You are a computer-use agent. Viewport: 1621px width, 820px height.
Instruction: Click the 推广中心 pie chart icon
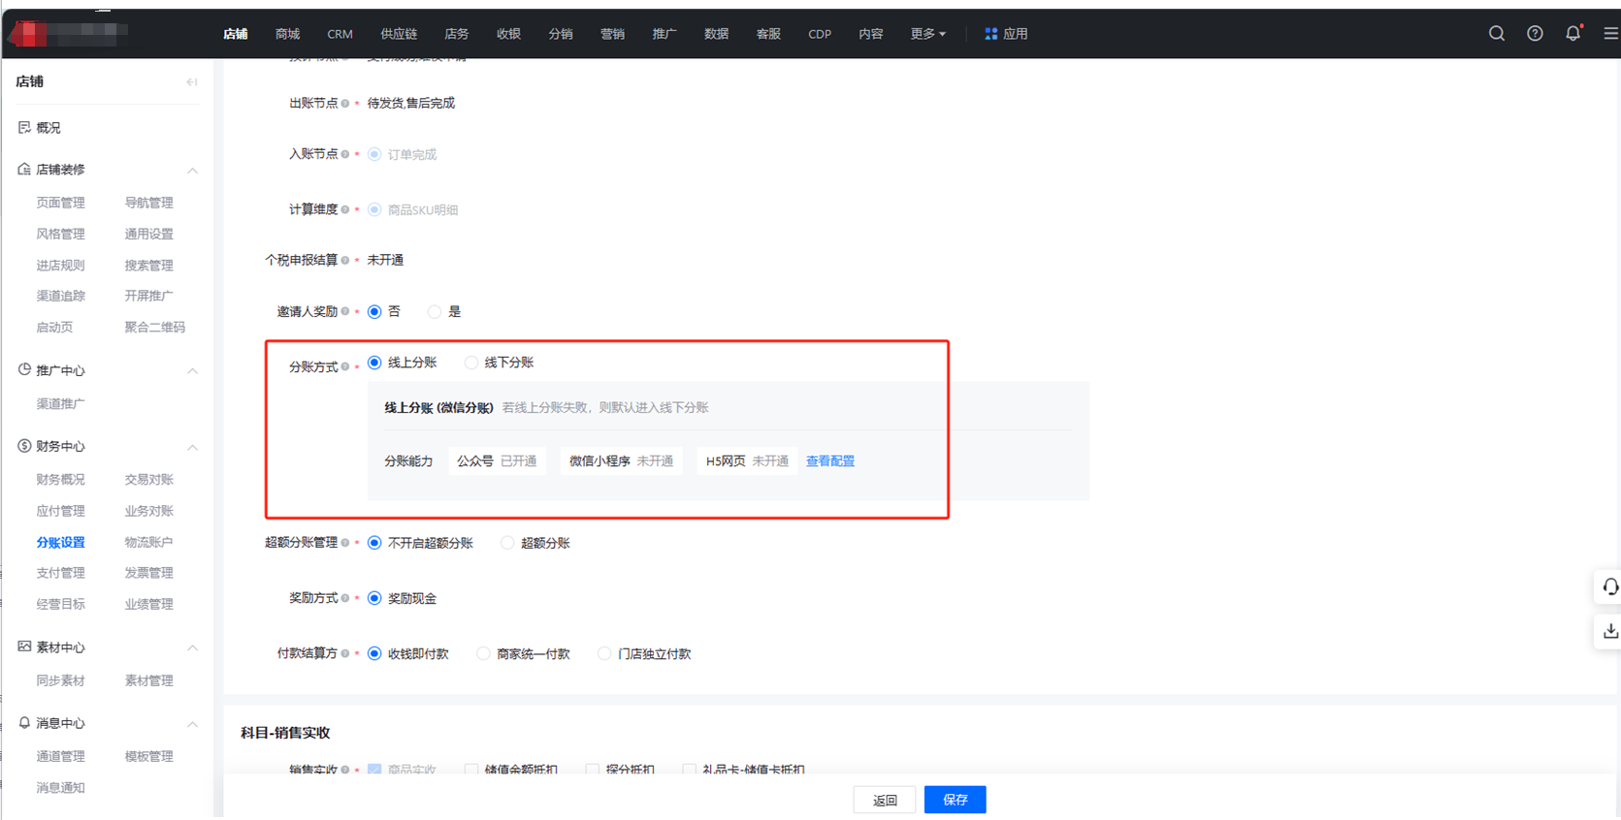click(24, 369)
